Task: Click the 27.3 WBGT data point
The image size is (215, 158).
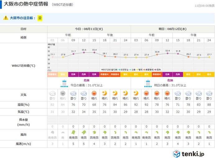Action: [x=199, y=58]
